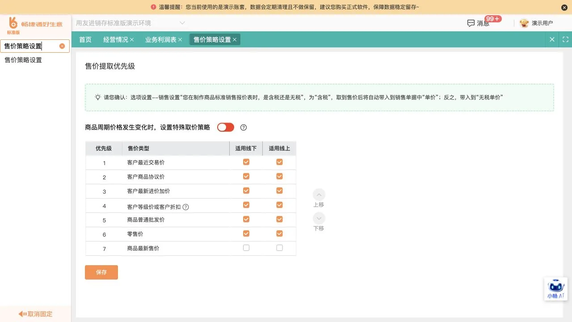Click 取消固定 to unpin sidebar
Image resolution: width=572 pixels, height=322 pixels.
tap(35, 314)
